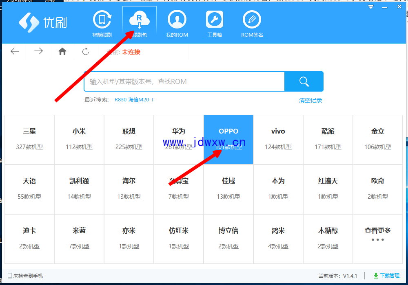The width and height of the screenshot is (408, 285).
Task: Open the ROM签名 signing tab
Action: [252, 24]
